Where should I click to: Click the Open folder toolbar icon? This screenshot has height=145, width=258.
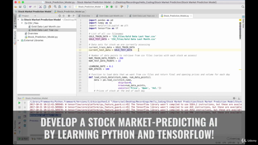point(16,7)
